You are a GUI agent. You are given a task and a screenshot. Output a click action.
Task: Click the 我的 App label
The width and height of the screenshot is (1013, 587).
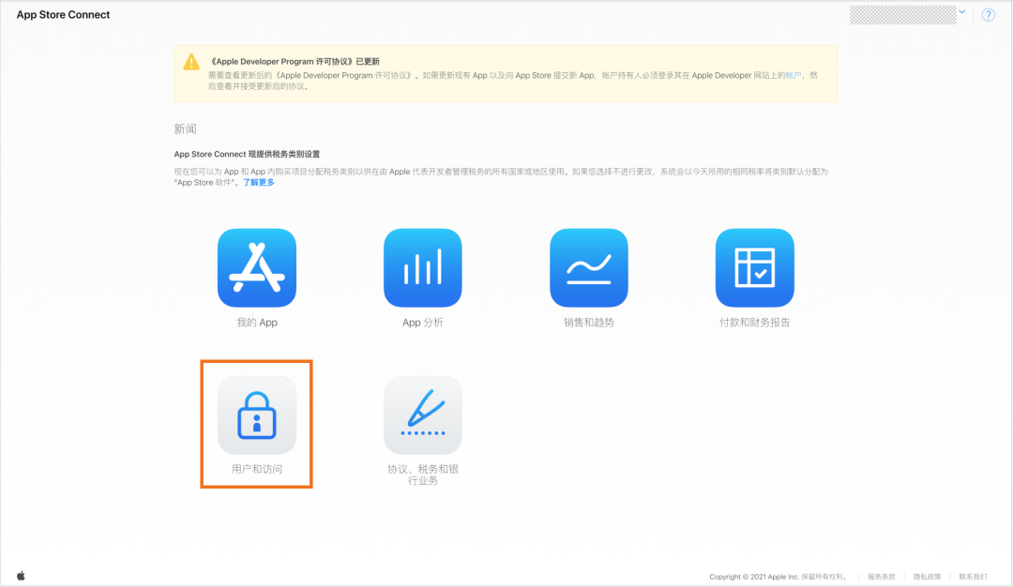pos(256,323)
